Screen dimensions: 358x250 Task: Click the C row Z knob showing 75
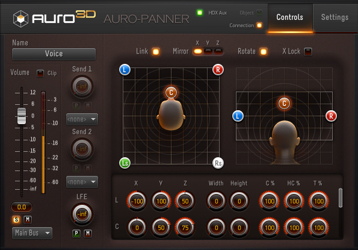click(x=185, y=228)
